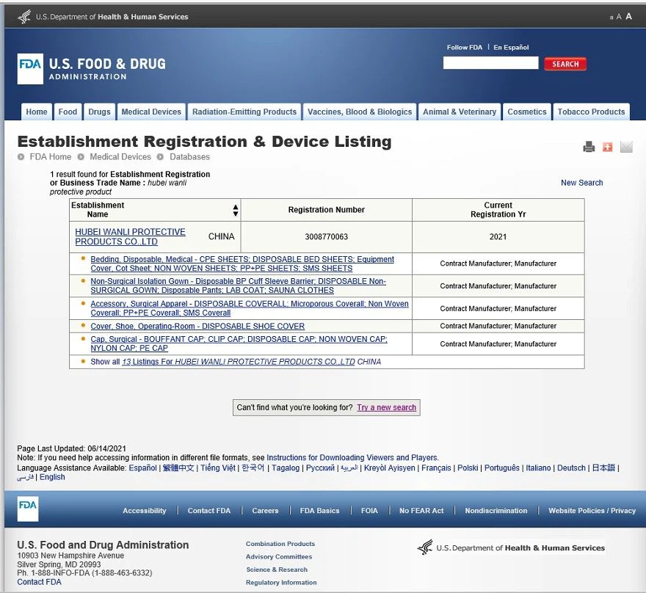
Task: Click the New Search link
Action: click(581, 183)
